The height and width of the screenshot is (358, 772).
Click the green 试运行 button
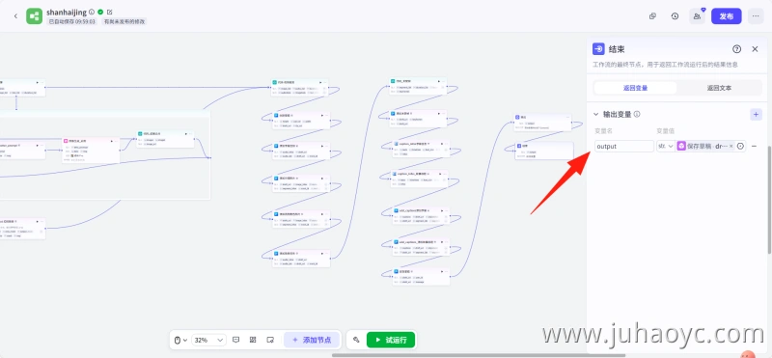(x=391, y=340)
